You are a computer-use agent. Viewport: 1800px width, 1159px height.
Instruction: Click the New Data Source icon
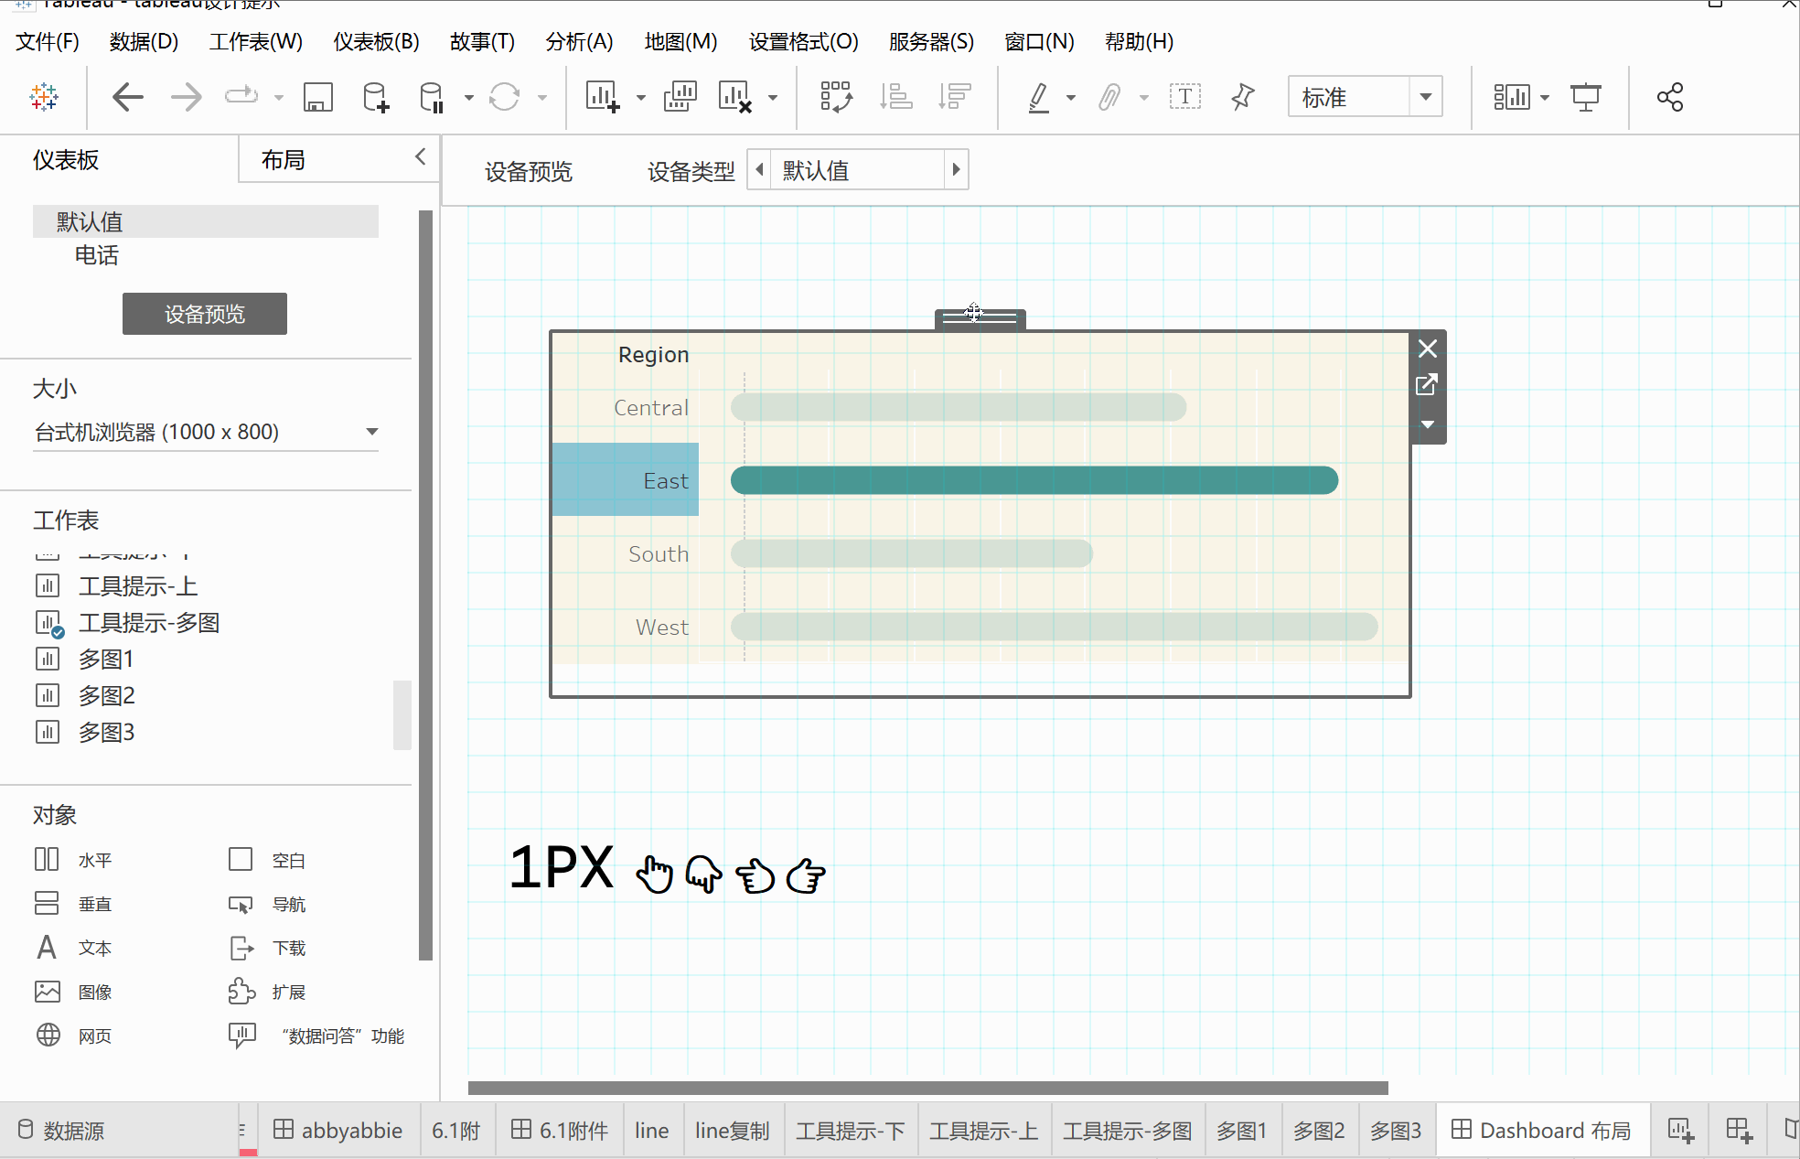(x=375, y=97)
